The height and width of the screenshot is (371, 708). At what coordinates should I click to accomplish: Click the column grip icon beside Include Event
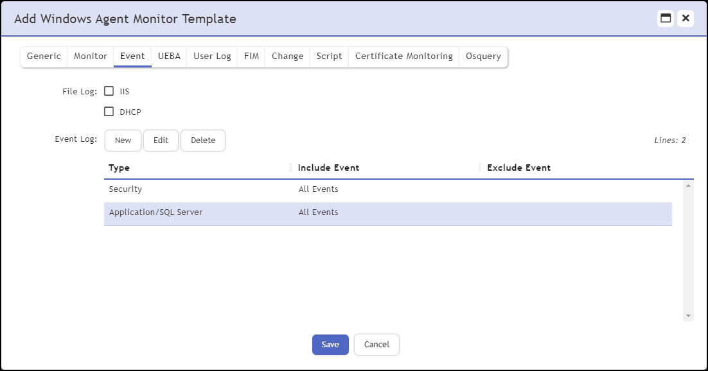coord(291,167)
